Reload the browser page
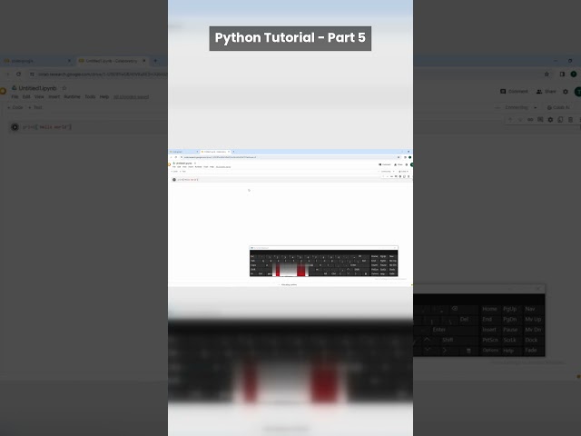581x436 pixels. [18, 74]
